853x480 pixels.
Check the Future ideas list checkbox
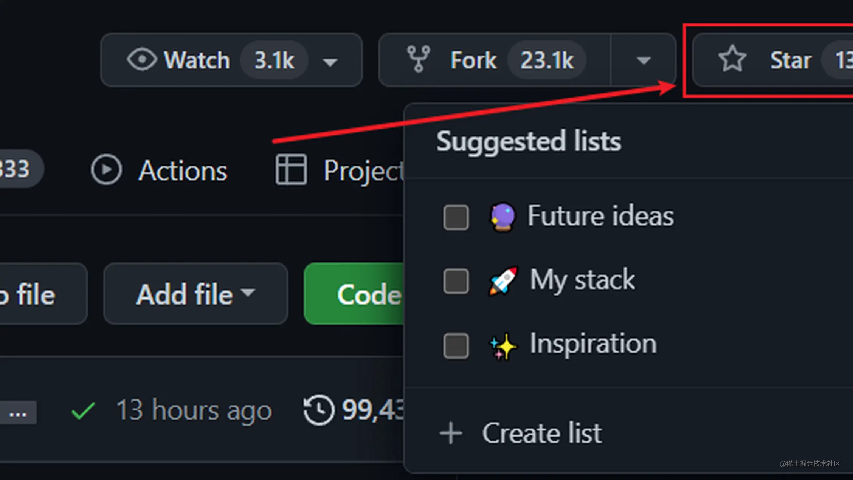[x=456, y=217]
